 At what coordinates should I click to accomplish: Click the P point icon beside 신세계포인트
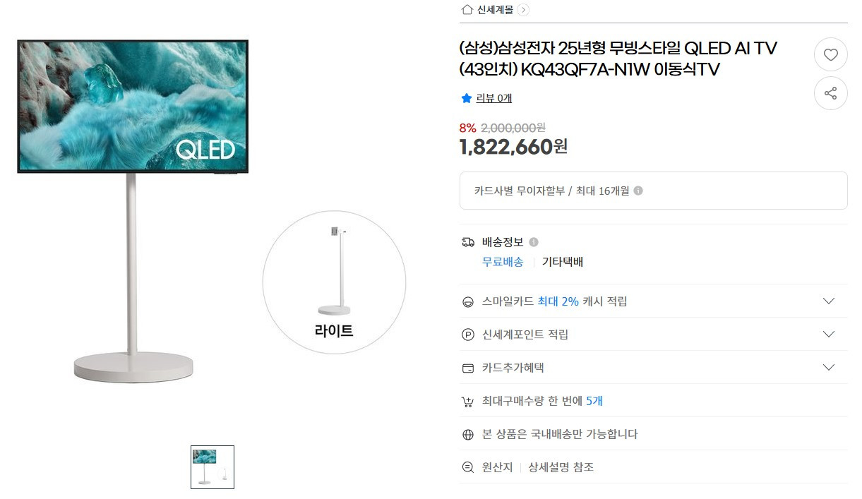click(467, 334)
